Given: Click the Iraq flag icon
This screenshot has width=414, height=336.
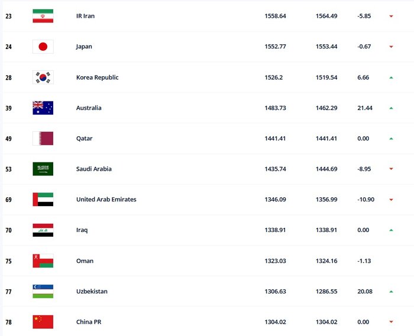Looking at the screenshot, I should (43, 230).
